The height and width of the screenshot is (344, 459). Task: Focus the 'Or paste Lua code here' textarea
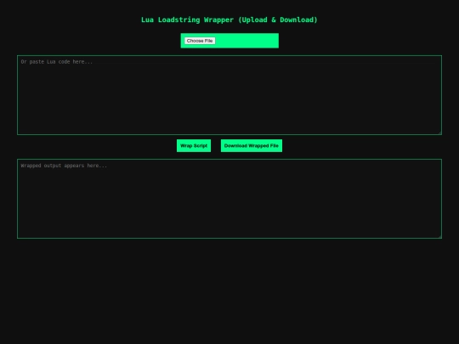click(x=229, y=95)
